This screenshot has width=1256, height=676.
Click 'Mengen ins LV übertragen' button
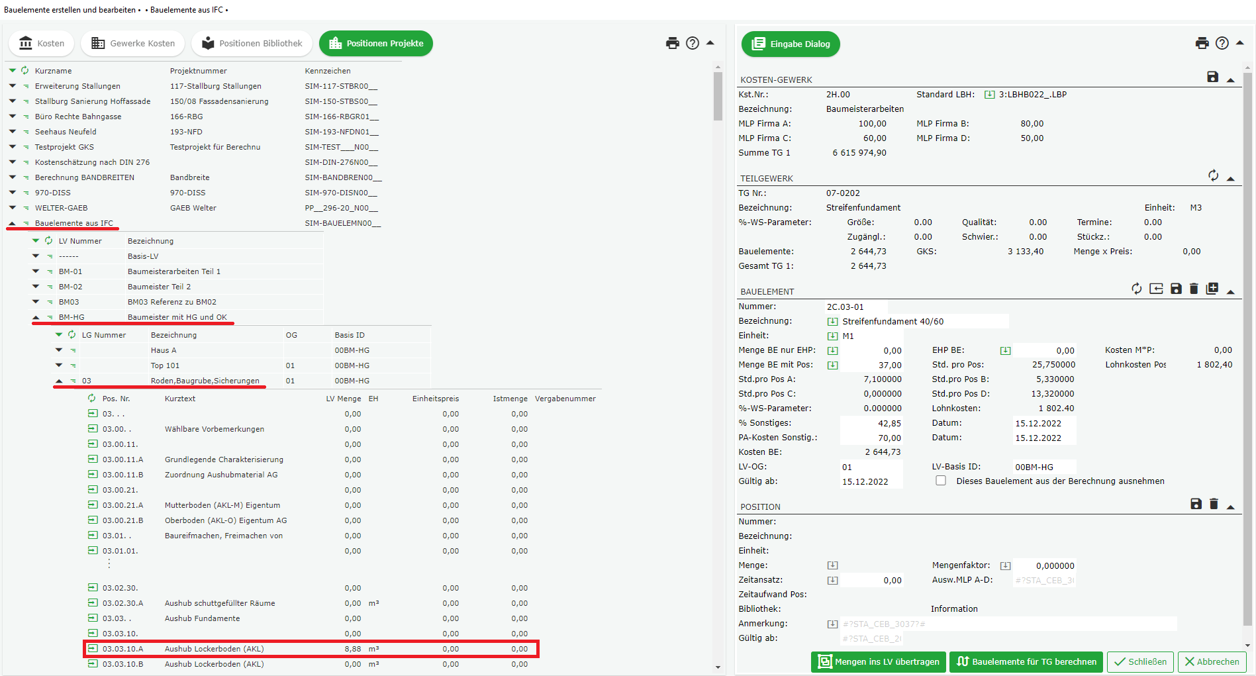coord(878,661)
